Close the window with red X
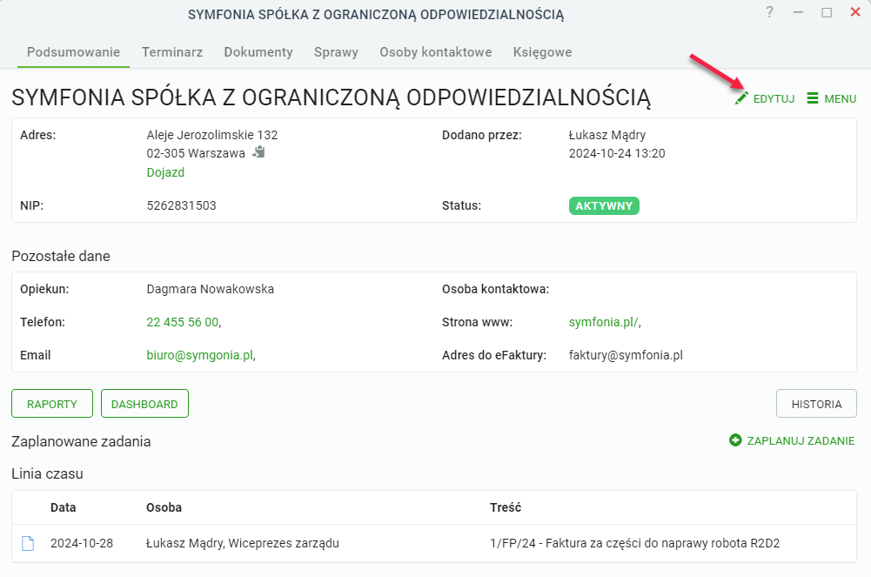871x577 pixels. coord(855,12)
